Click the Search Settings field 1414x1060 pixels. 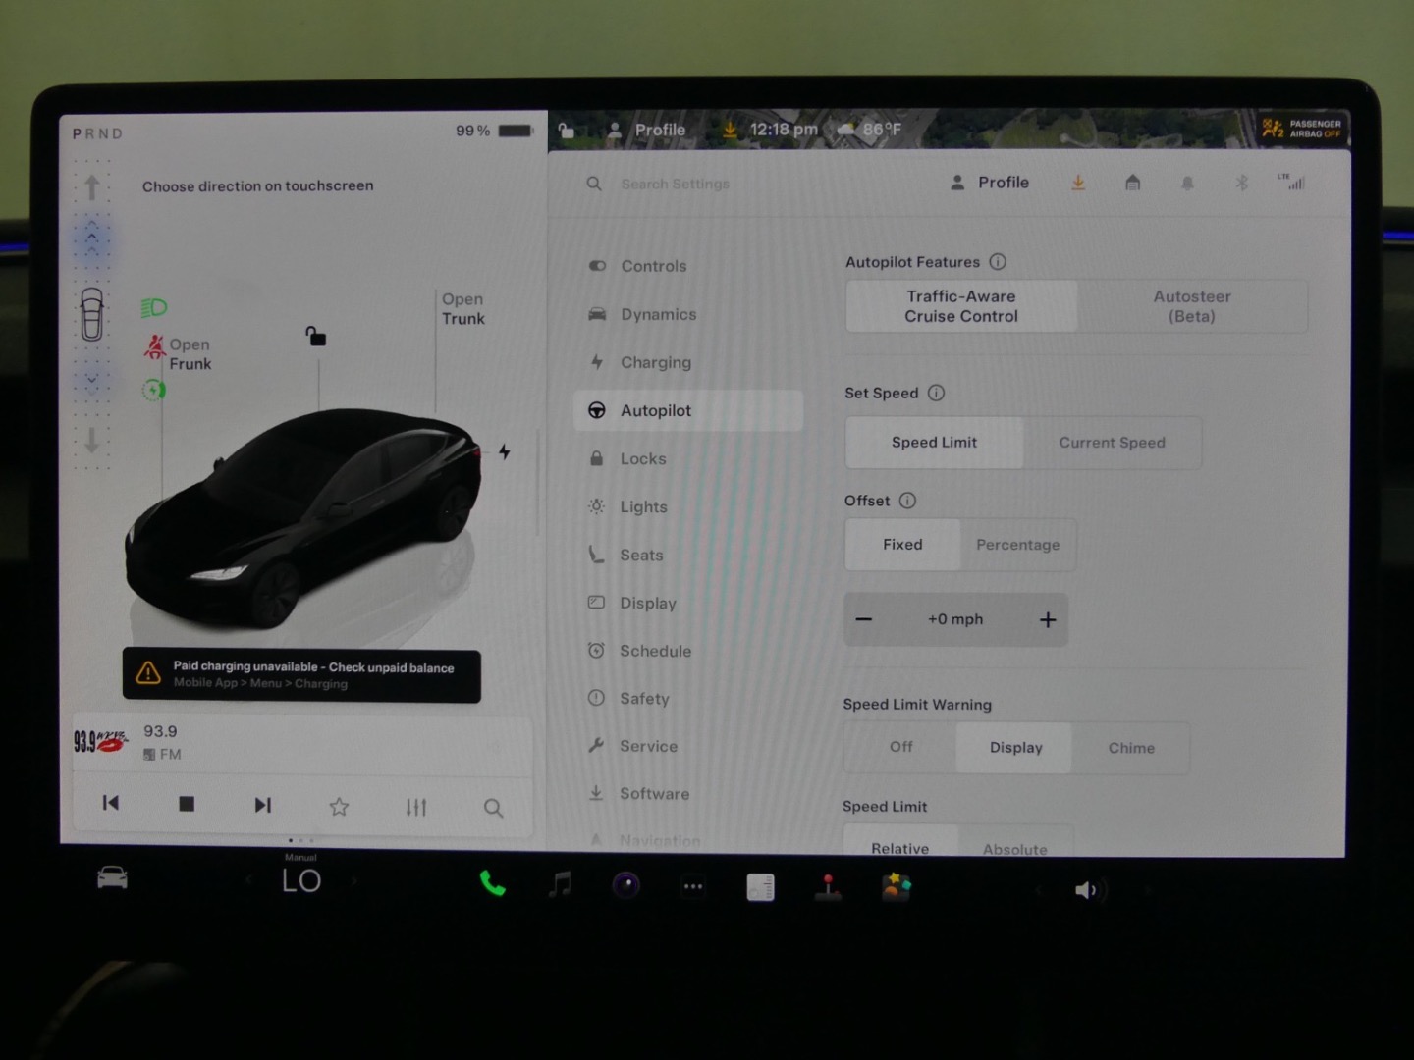(x=676, y=184)
